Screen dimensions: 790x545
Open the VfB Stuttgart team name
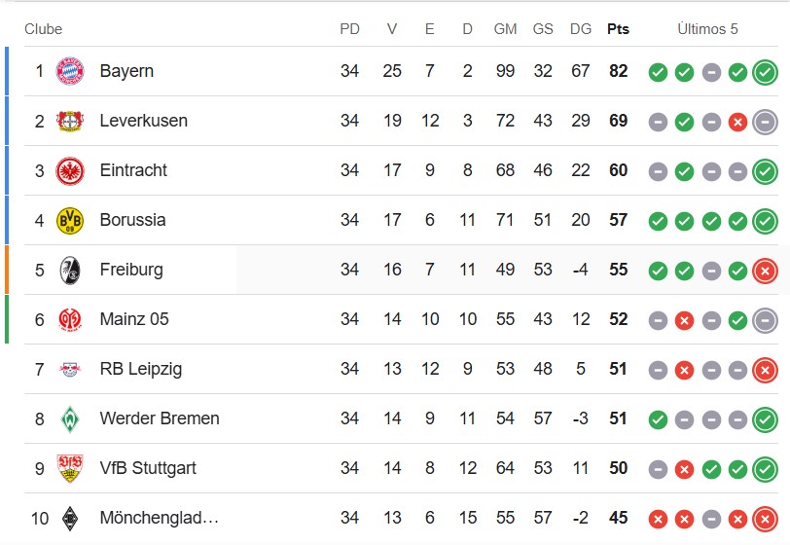(148, 468)
